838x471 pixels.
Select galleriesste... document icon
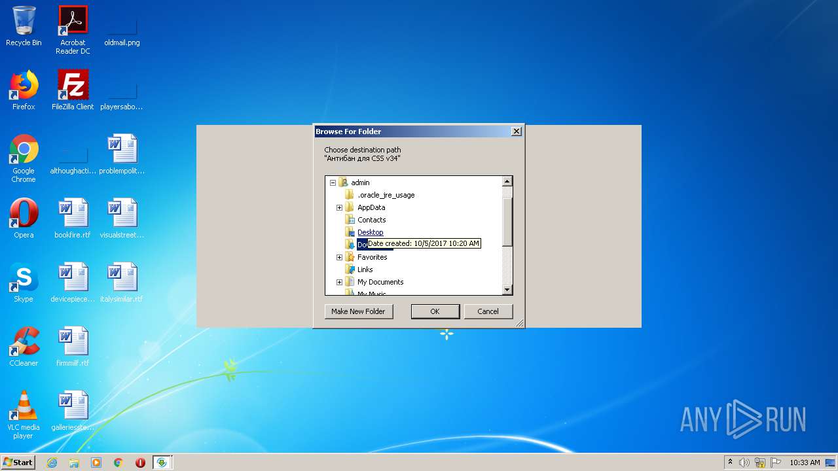[73, 411]
